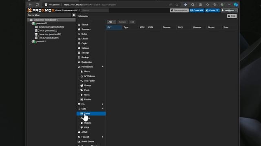This screenshot has width=261, height=146.
Task: Click the Users person icon
Action: [x=82, y=71]
